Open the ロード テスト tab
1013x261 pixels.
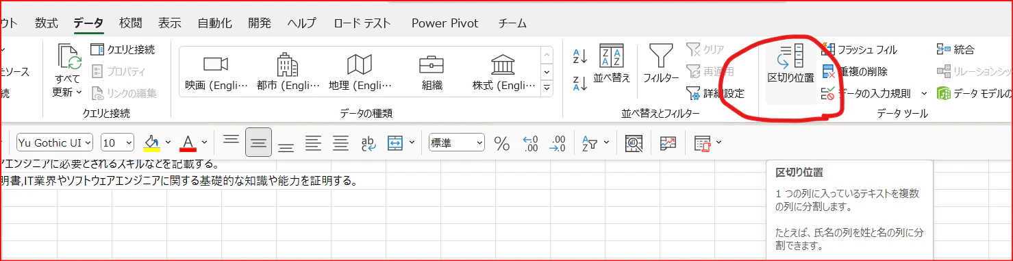click(x=362, y=23)
